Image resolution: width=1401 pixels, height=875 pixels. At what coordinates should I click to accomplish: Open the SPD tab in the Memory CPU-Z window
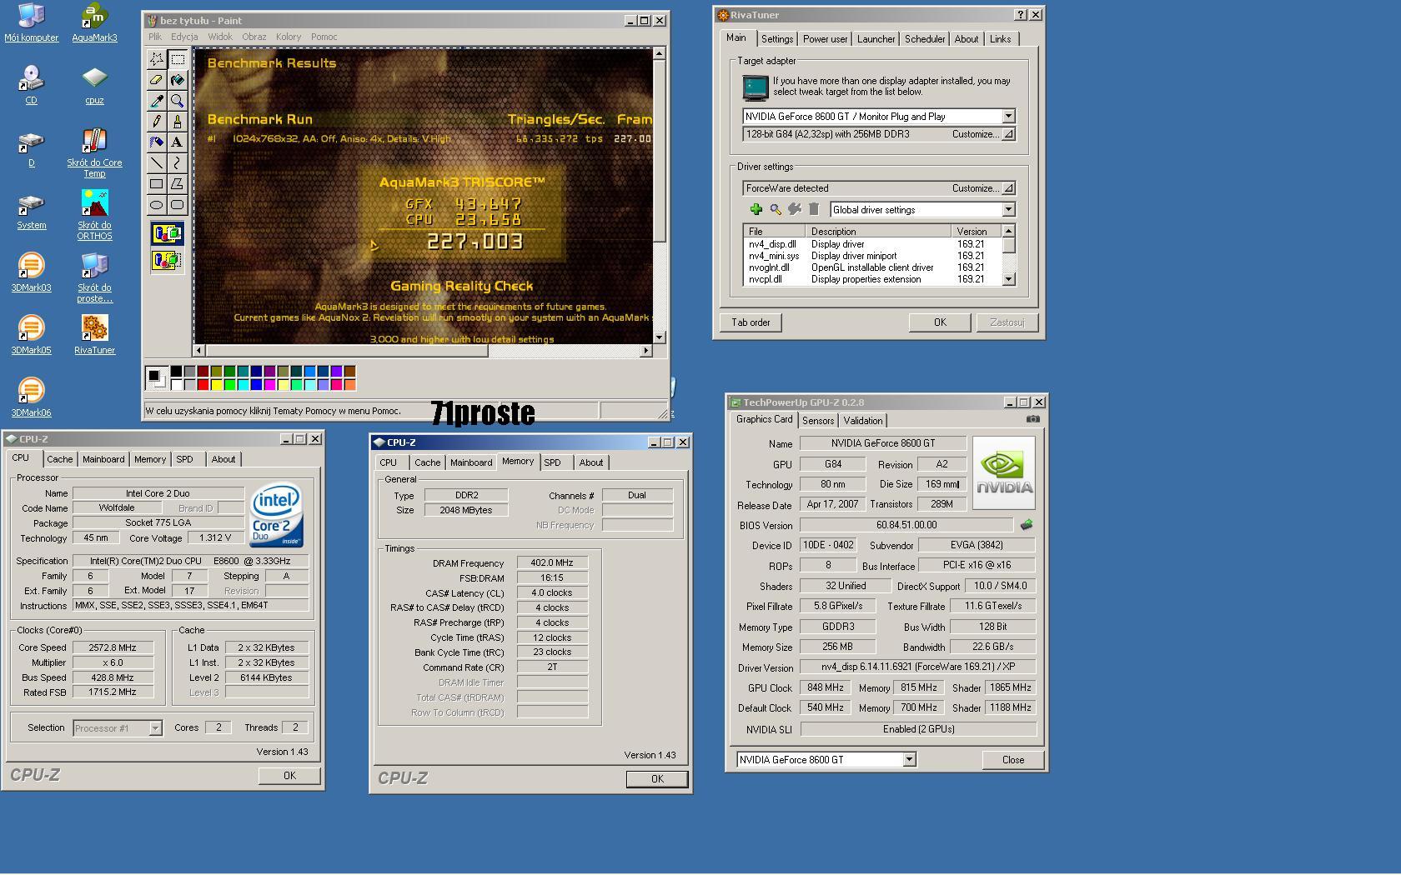tap(552, 462)
